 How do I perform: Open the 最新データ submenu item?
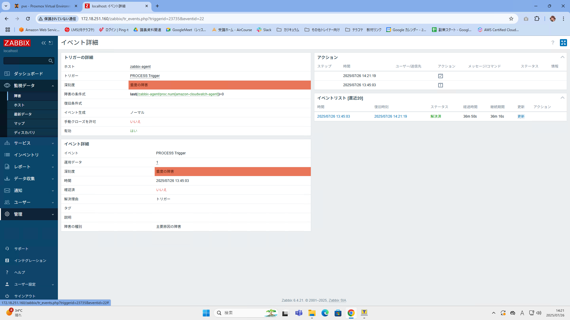point(23,114)
